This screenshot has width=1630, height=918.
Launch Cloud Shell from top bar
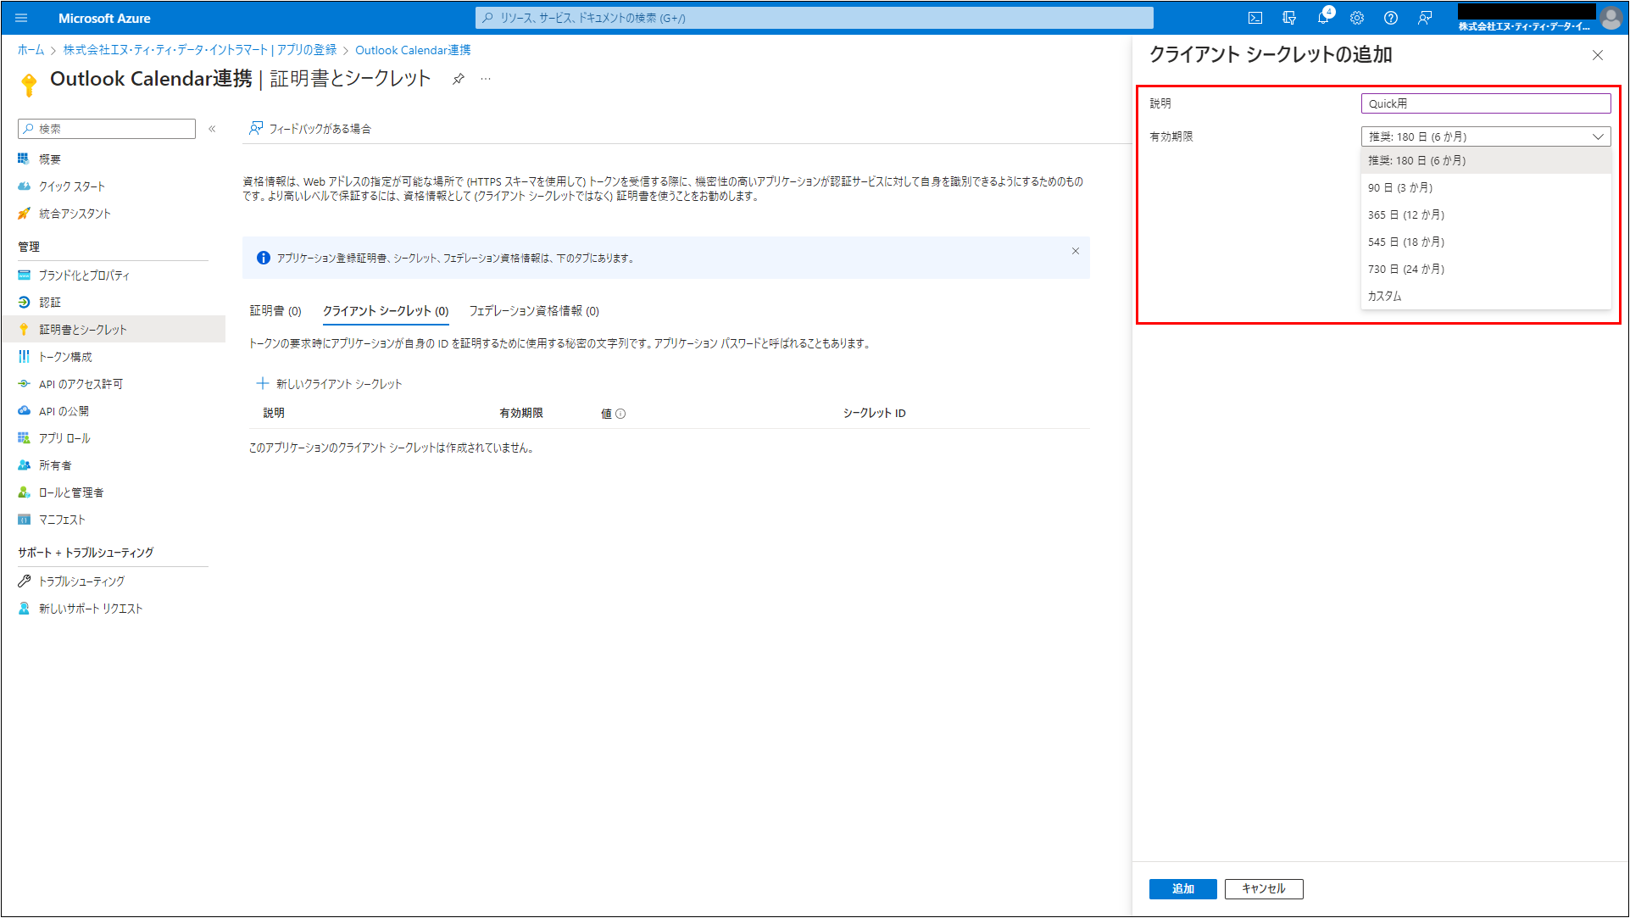[1255, 18]
